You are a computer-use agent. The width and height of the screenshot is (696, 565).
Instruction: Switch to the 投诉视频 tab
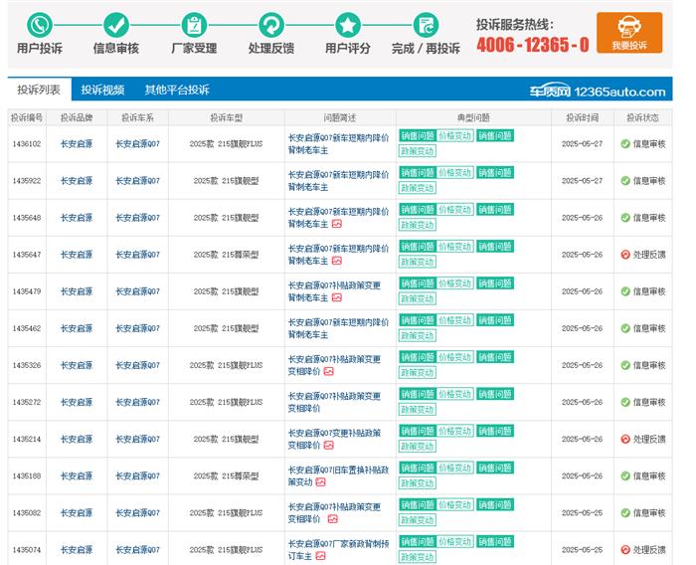[102, 90]
